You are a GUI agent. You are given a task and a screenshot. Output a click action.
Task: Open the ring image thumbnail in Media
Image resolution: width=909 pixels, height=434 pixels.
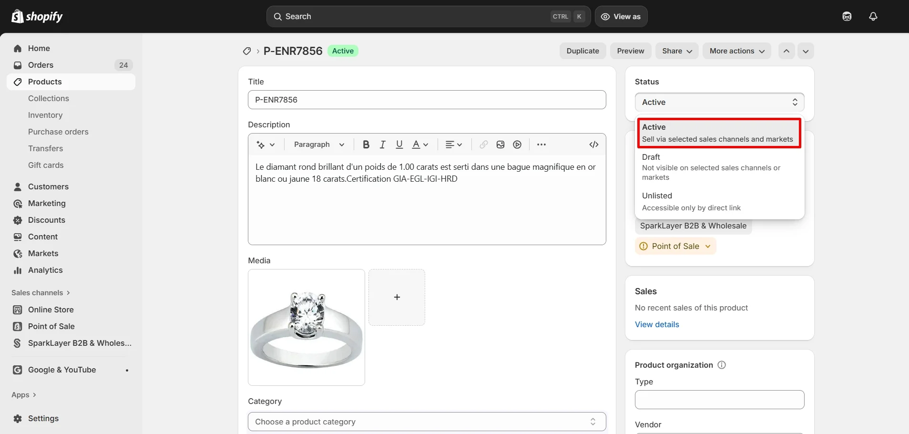coord(306,328)
